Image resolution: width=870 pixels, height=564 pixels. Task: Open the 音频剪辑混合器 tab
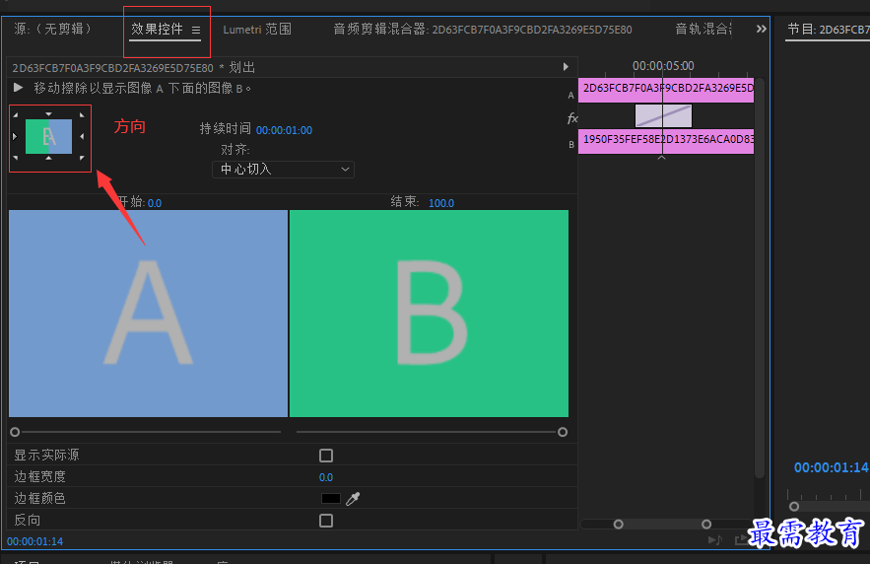482,30
